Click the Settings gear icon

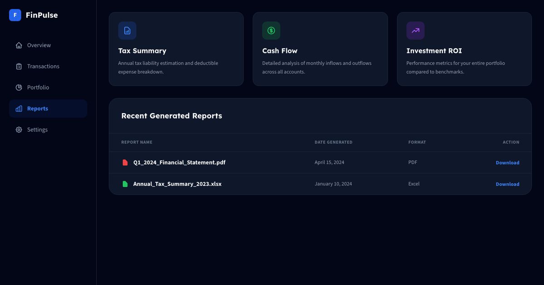click(19, 130)
